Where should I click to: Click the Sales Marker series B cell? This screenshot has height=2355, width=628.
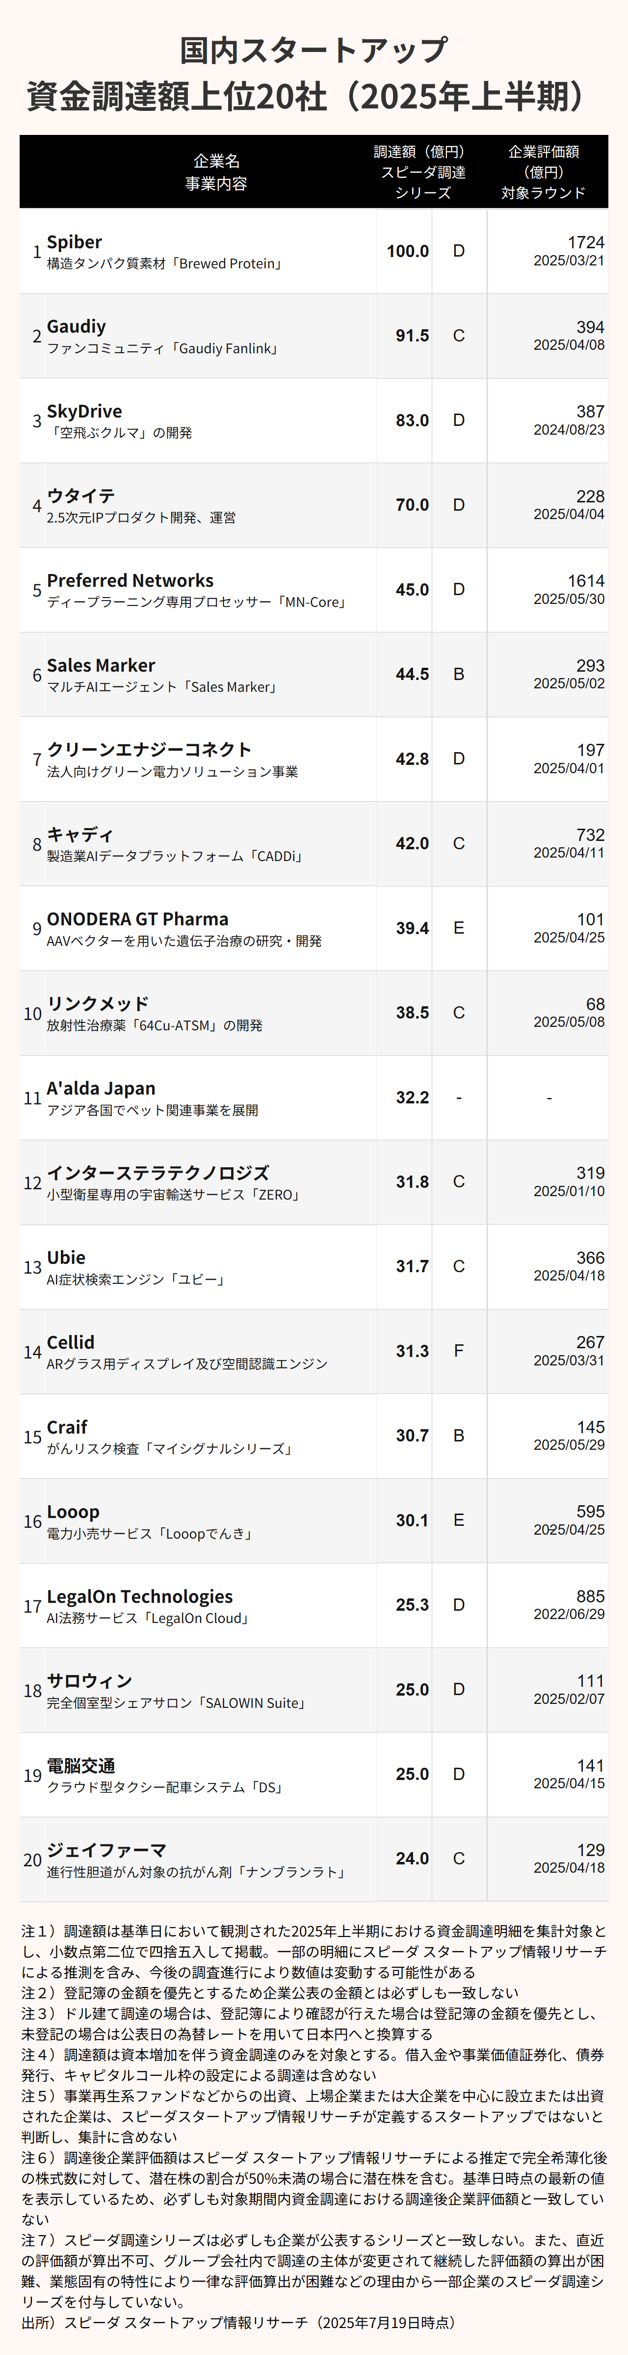point(459,674)
